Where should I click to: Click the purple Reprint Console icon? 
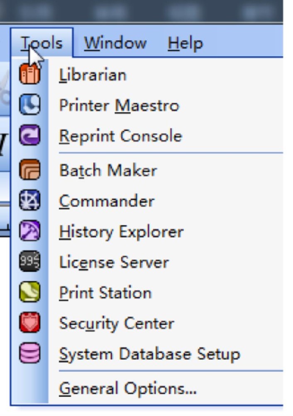point(29,135)
